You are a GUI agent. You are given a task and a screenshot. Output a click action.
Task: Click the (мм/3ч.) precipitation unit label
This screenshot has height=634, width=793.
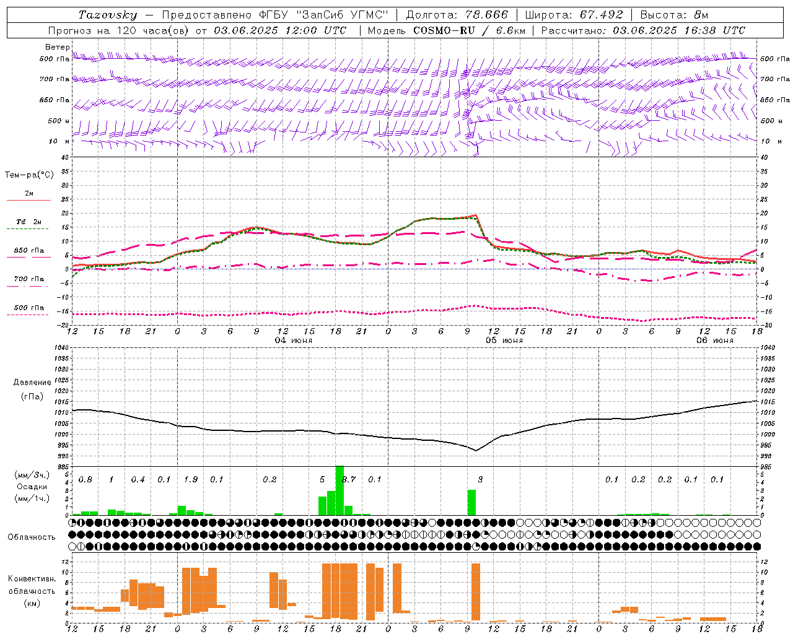32,475
